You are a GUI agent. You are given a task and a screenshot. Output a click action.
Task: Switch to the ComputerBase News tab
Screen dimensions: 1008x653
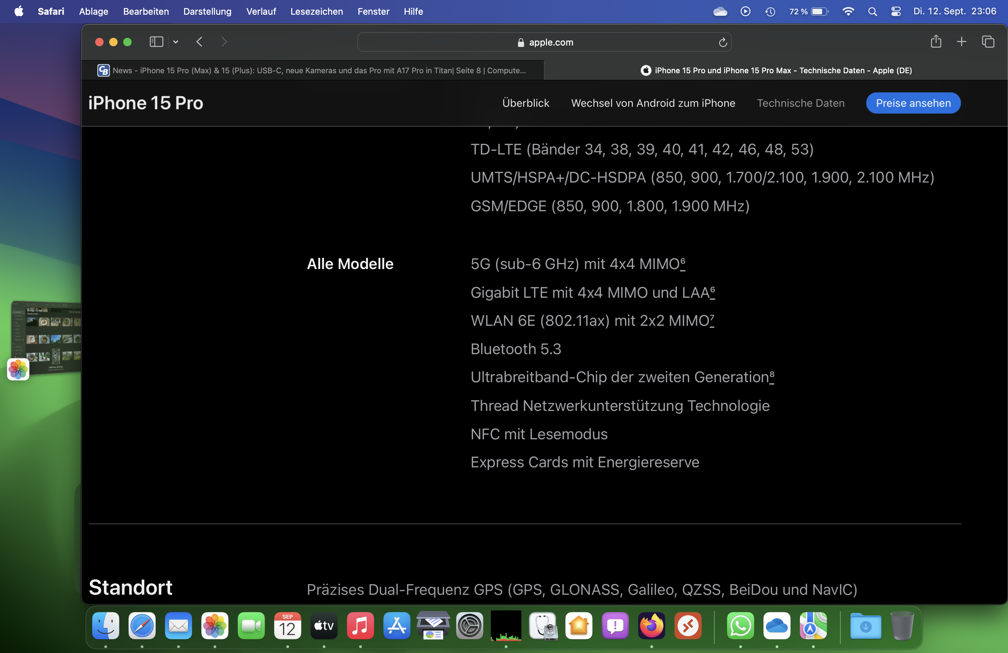(313, 70)
